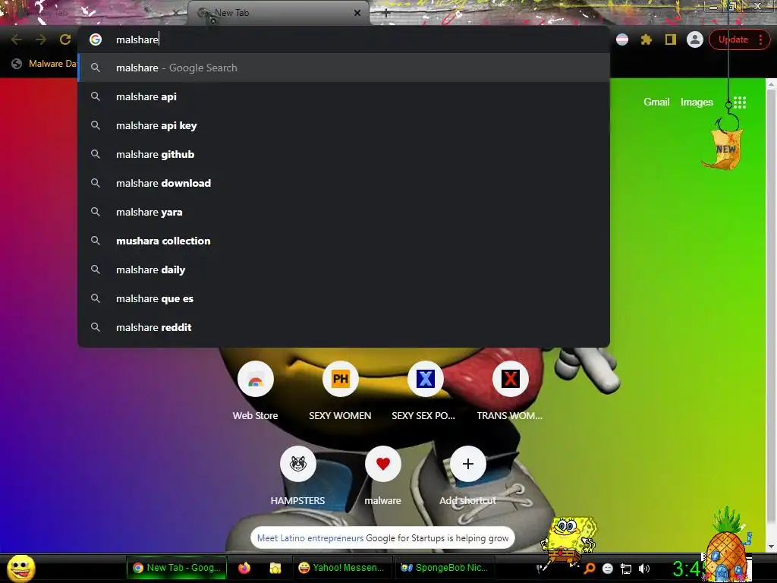This screenshot has height=583, width=777.
Task: Launch Firefox from the taskbar
Action: point(244,568)
